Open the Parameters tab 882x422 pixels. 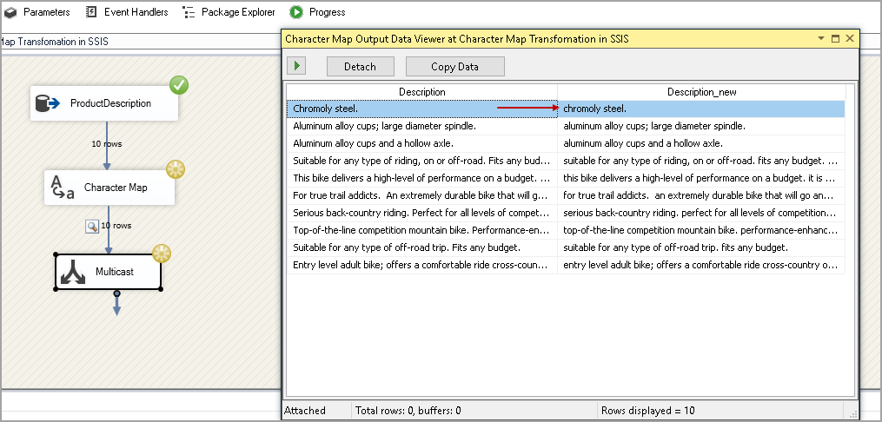(x=37, y=12)
